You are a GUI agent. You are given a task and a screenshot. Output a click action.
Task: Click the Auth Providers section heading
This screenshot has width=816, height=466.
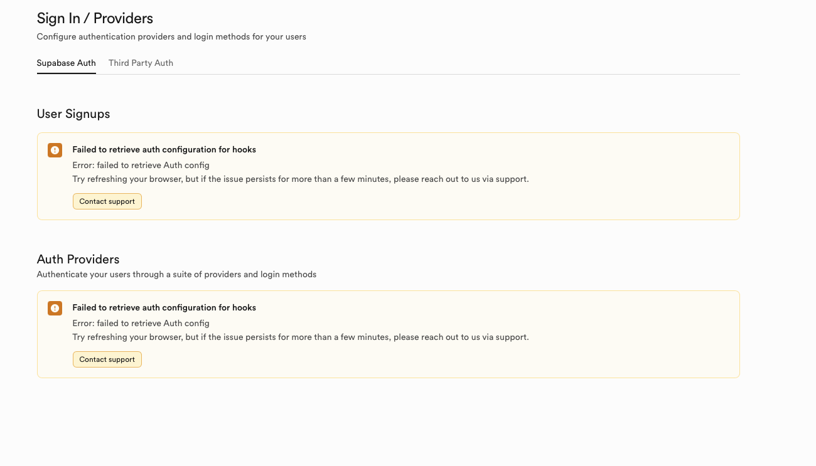(x=78, y=259)
